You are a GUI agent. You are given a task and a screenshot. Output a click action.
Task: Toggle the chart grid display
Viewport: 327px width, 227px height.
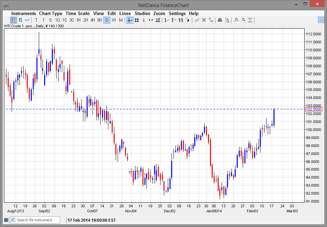pos(137,20)
